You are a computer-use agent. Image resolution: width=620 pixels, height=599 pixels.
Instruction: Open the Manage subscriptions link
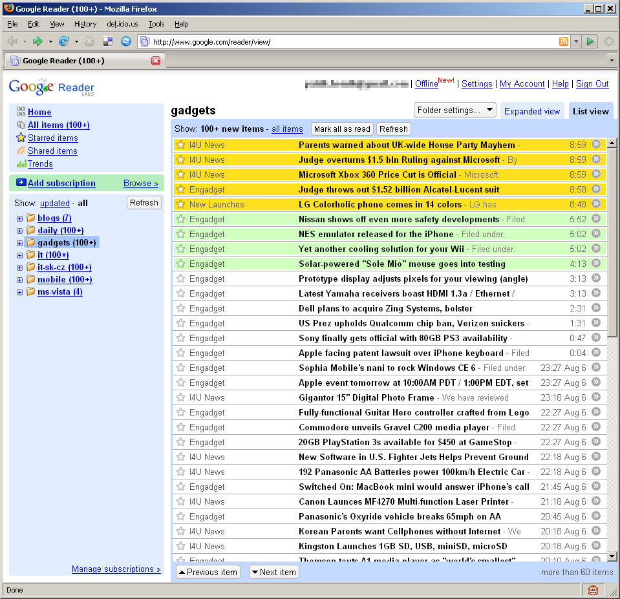[116, 569]
